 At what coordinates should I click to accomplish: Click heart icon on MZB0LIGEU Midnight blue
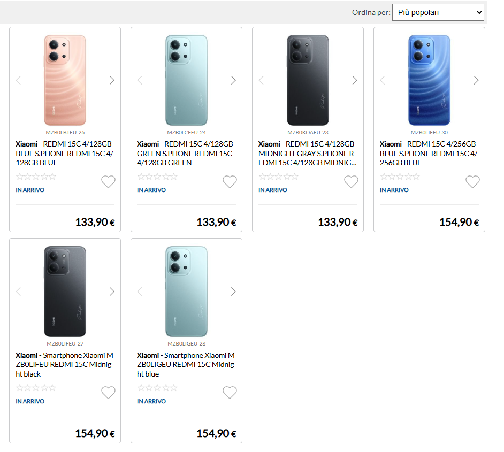click(230, 393)
